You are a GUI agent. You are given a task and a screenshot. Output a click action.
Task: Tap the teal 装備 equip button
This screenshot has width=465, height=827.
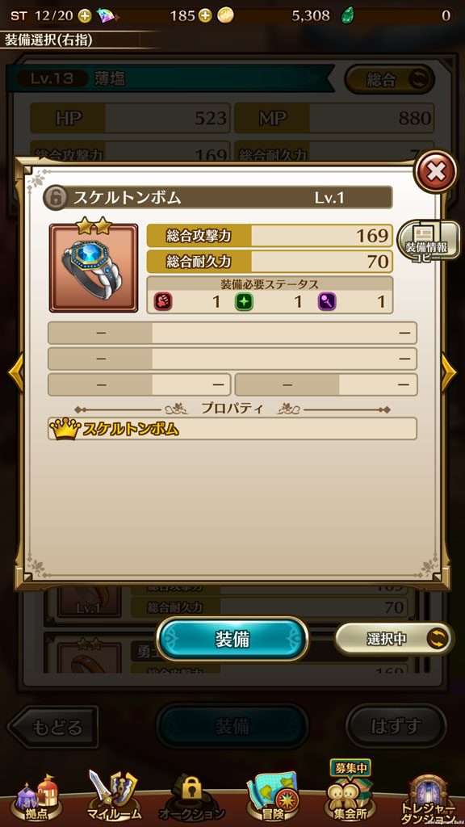point(232,639)
